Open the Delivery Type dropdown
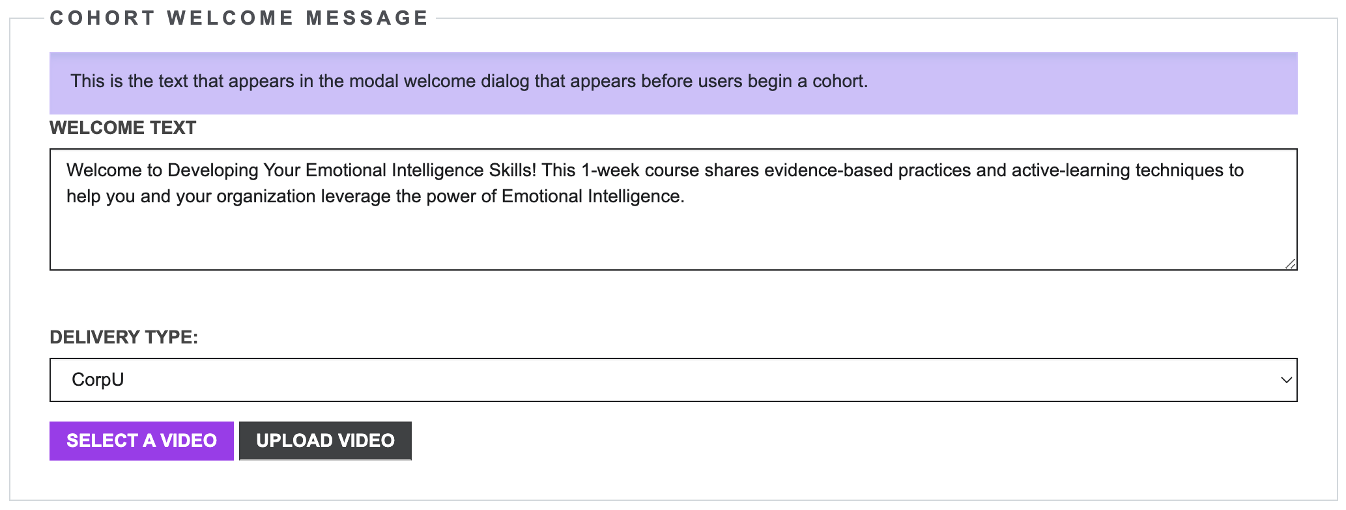This screenshot has height=510, width=1346. tap(673, 380)
